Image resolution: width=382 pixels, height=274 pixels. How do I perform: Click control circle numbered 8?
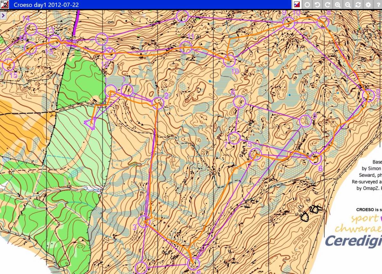(x=322, y=22)
